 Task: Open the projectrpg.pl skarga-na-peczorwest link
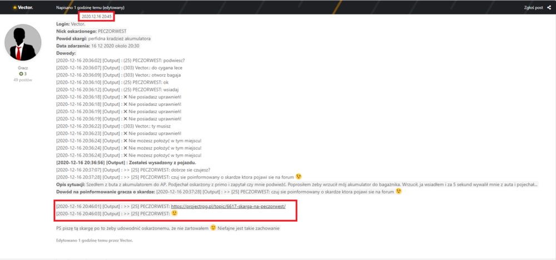228,206
